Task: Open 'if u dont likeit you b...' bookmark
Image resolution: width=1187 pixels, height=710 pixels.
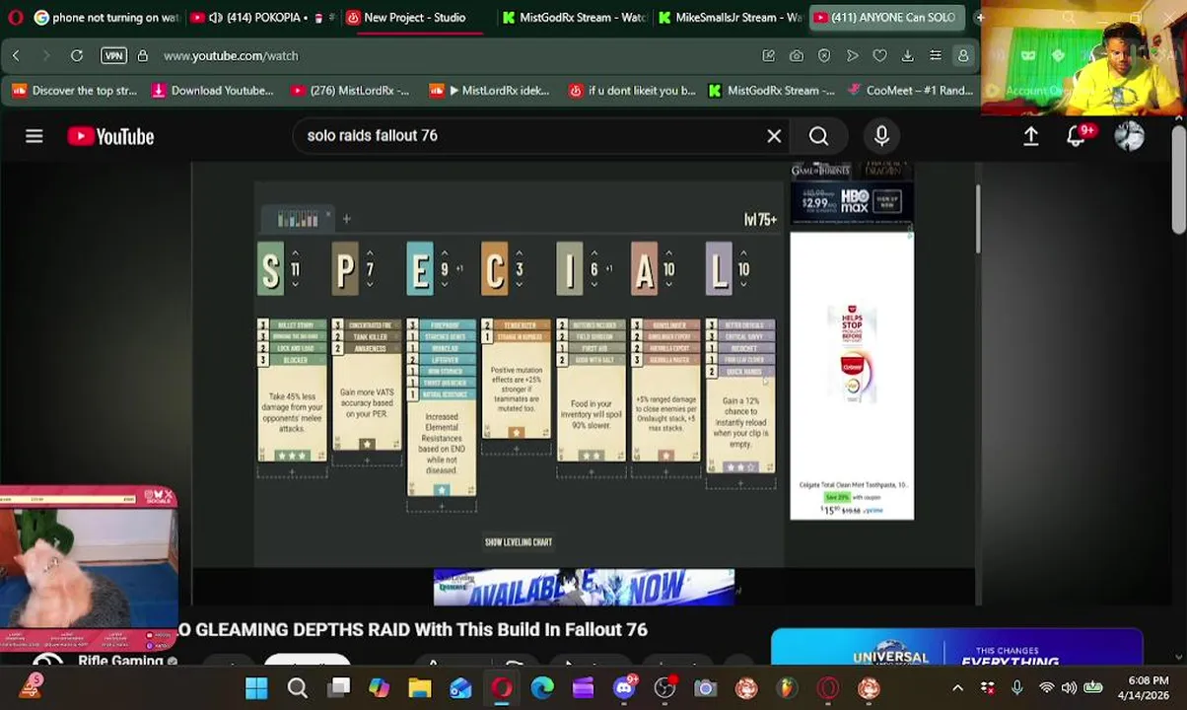Action: (x=632, y=91)
